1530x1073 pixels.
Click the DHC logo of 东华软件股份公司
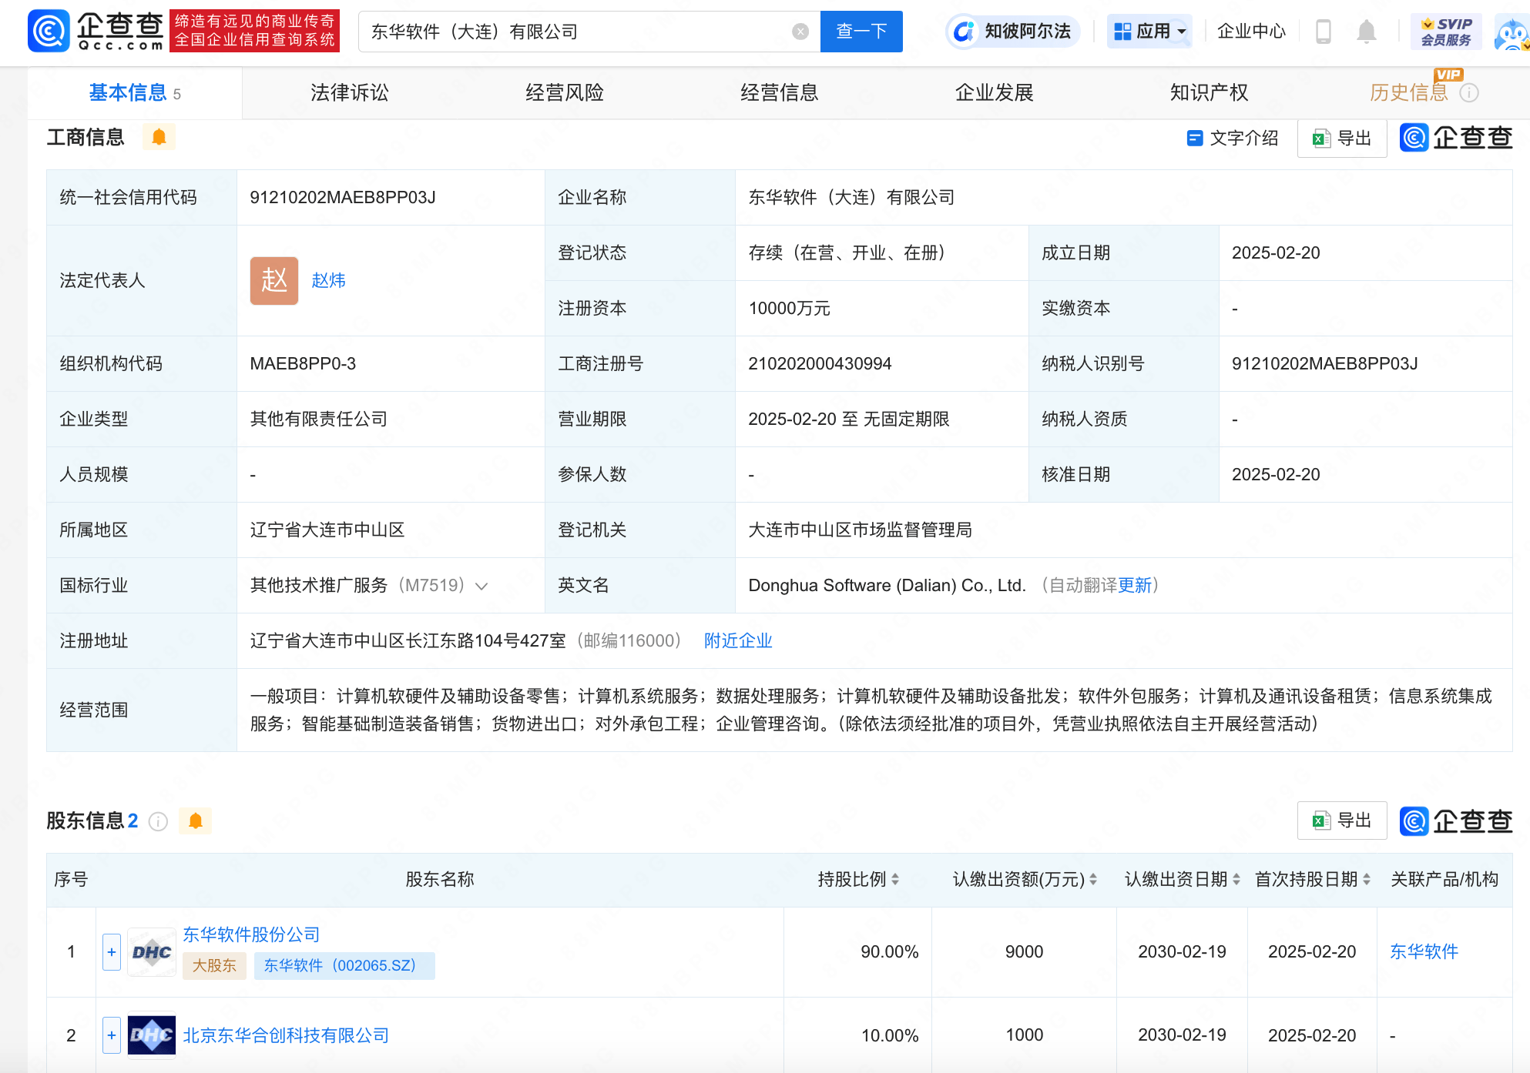tap(151, 951)
